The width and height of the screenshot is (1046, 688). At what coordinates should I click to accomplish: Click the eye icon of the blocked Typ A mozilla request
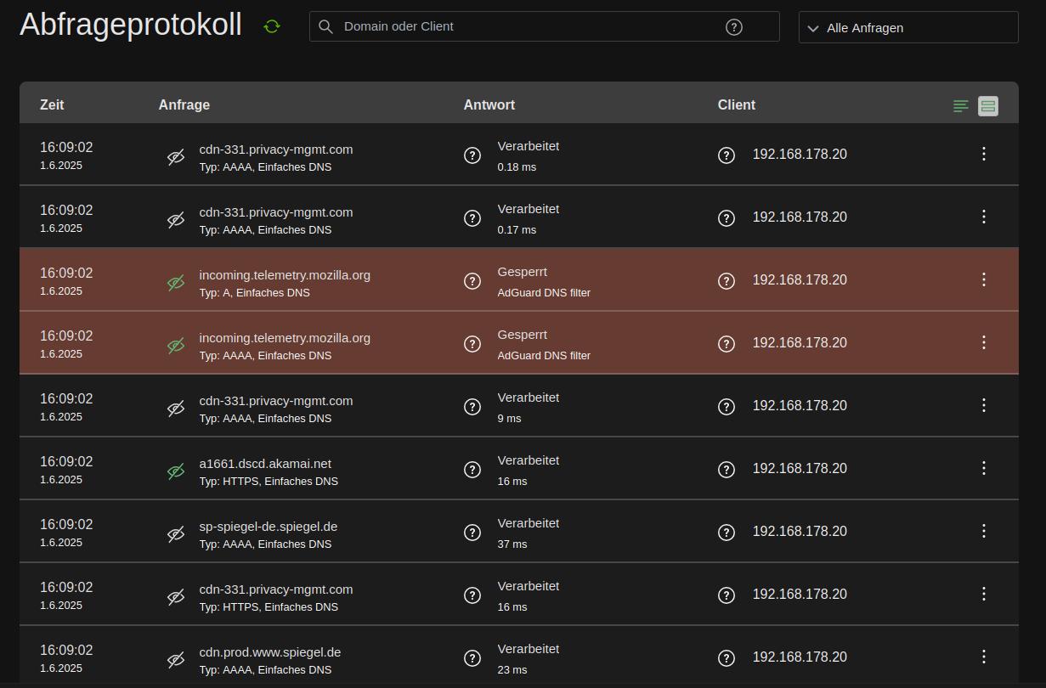[176, 283]
